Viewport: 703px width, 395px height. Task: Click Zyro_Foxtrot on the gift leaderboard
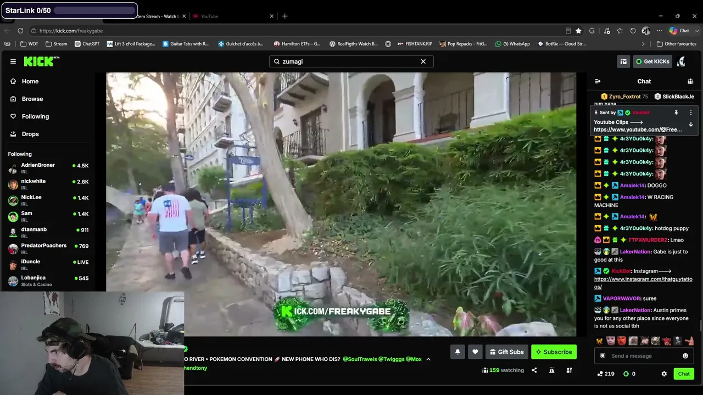coord(624,97)
